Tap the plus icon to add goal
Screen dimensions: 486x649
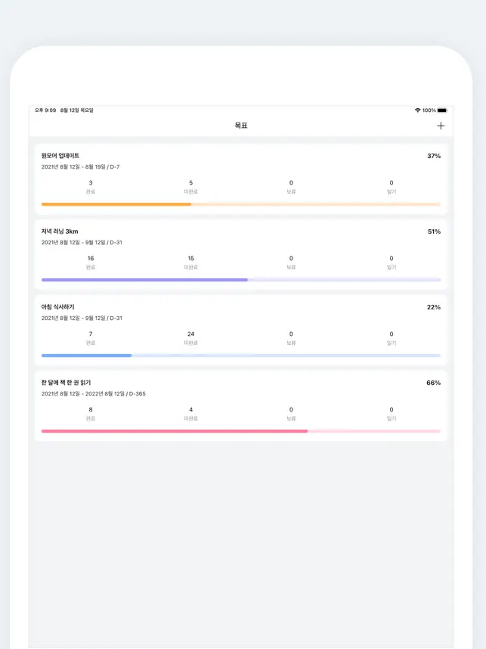(x=441, y=126)
